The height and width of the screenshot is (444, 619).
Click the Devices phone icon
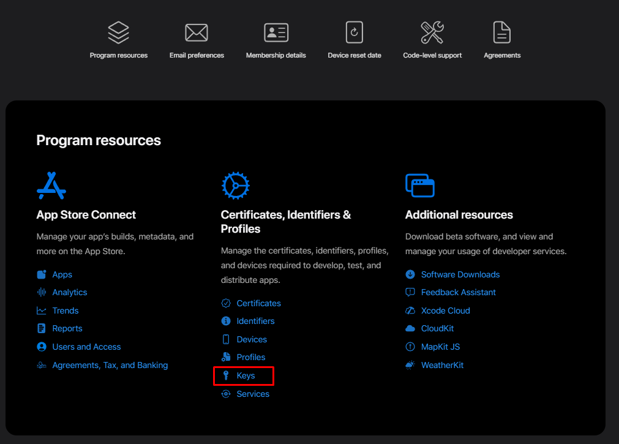[x=226, y=339]
